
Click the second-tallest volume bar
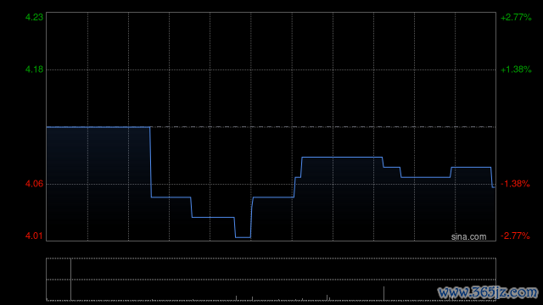pyautogui.click(x=383, y=293)
